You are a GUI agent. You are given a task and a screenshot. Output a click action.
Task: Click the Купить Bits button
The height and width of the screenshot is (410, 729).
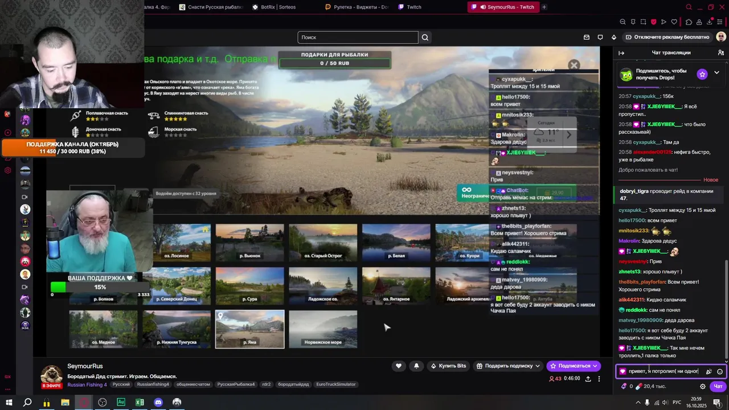(448, 366)
